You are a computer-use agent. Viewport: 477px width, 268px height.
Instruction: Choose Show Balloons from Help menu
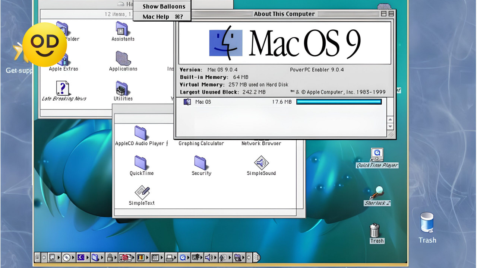[164, 6]
